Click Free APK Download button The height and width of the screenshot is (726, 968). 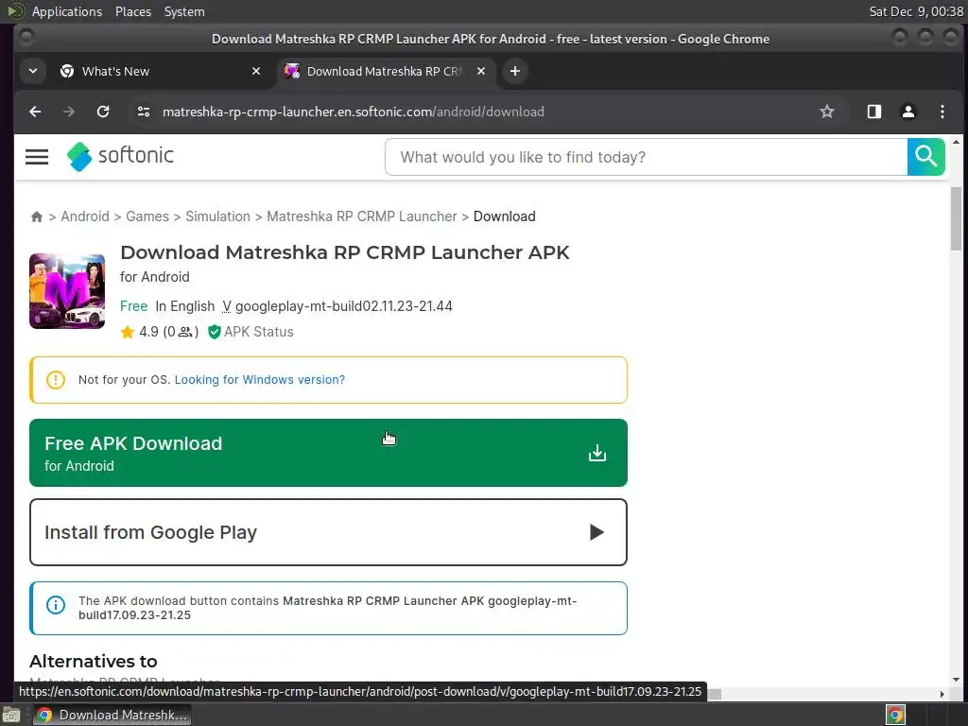[x=328, y=453]
